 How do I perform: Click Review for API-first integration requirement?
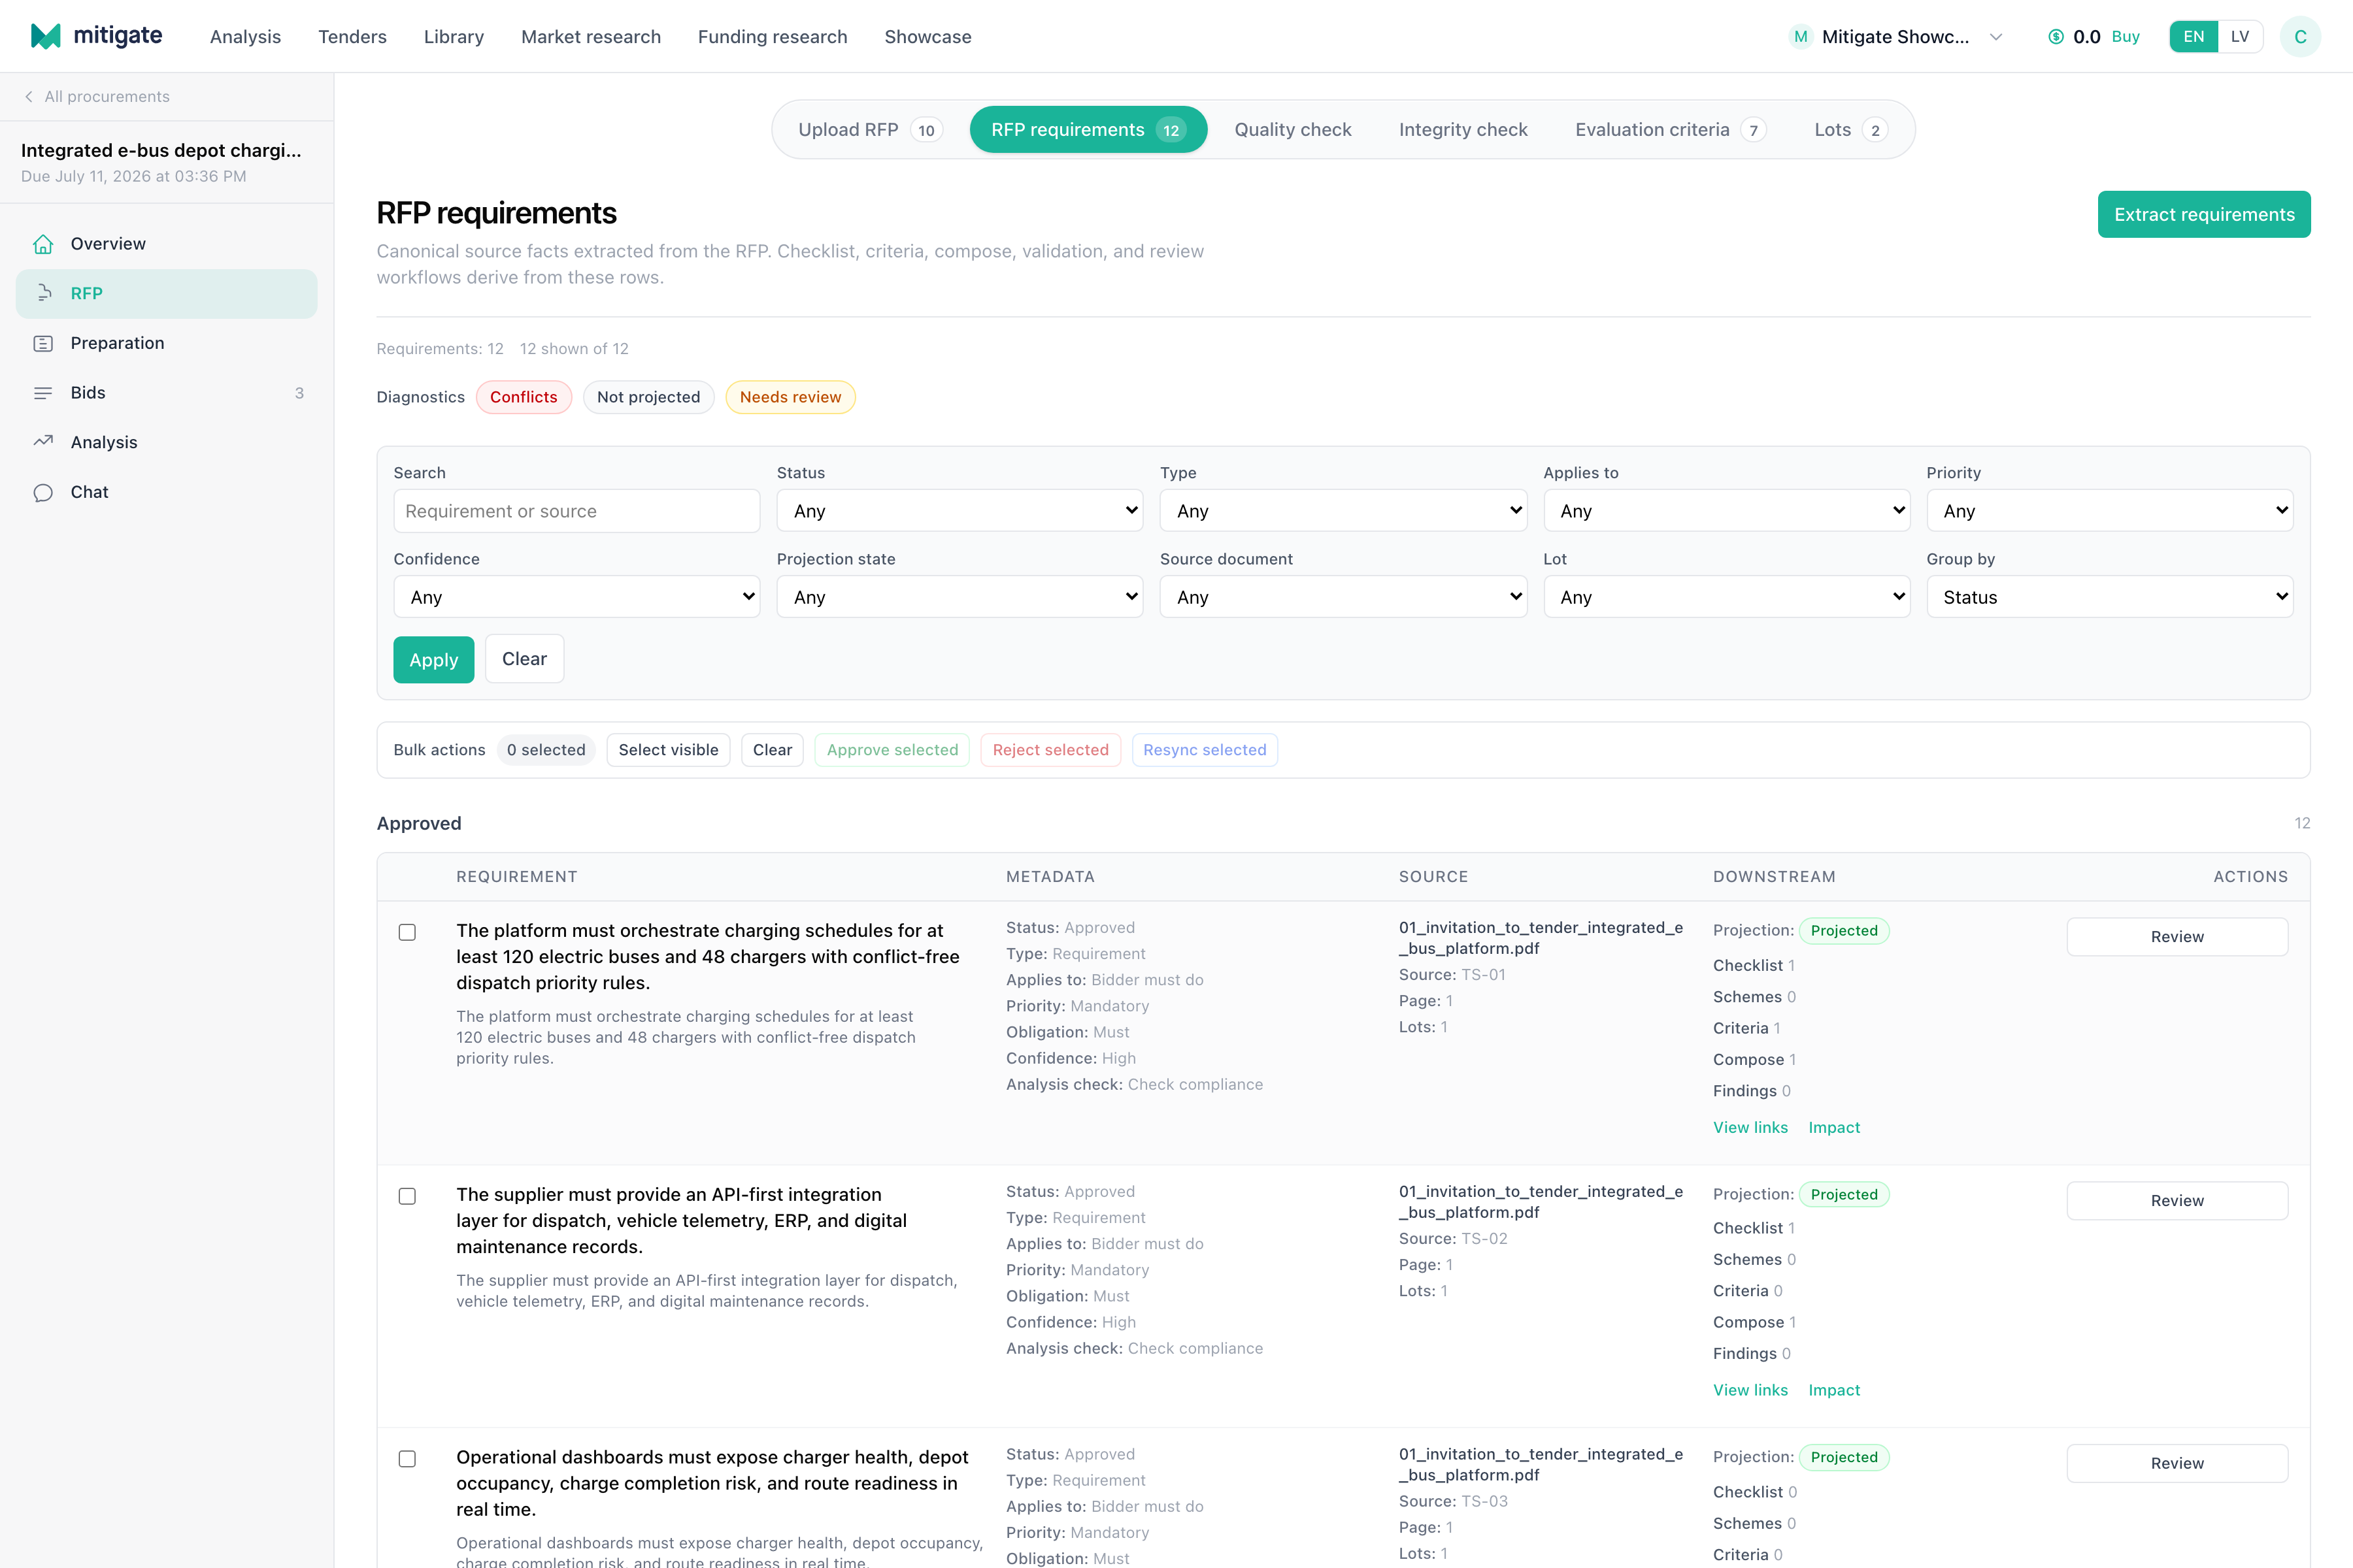[2177, 1201]
